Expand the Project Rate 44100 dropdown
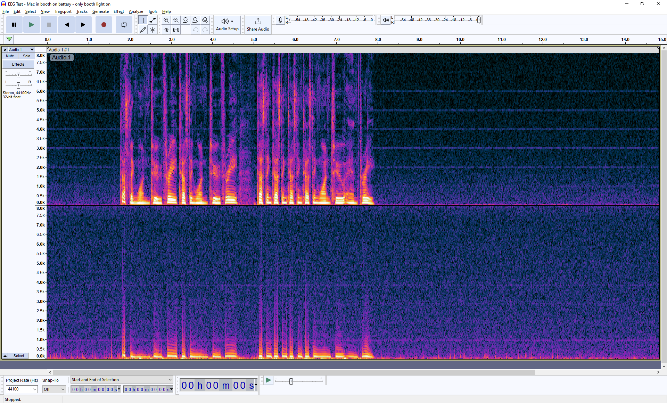Image resolution: width=667 pixels, height=403 pixels. [x=34, y=389]
